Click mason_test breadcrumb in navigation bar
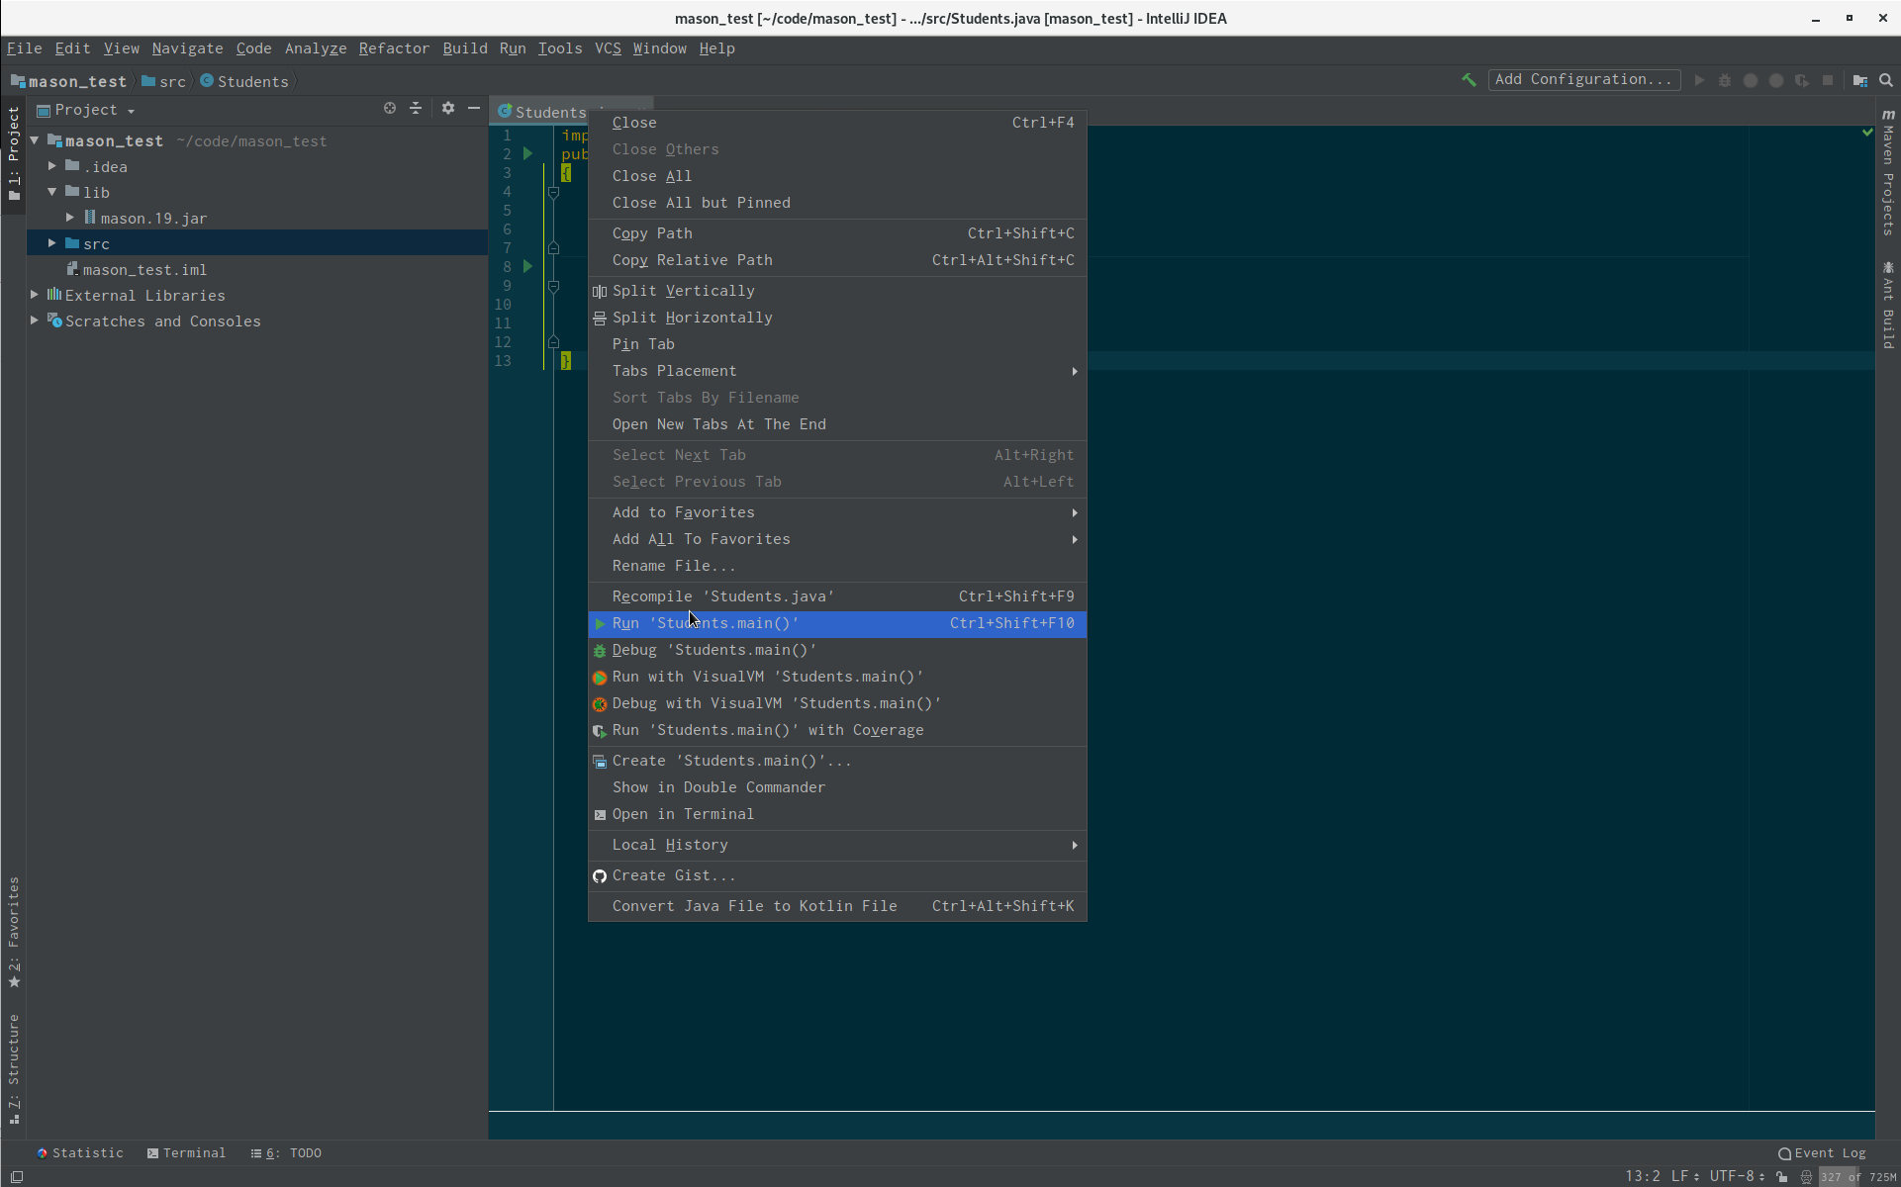The width and height of the screenshot is (1901, 1187). pyautogui.click(x=68, y=82)
